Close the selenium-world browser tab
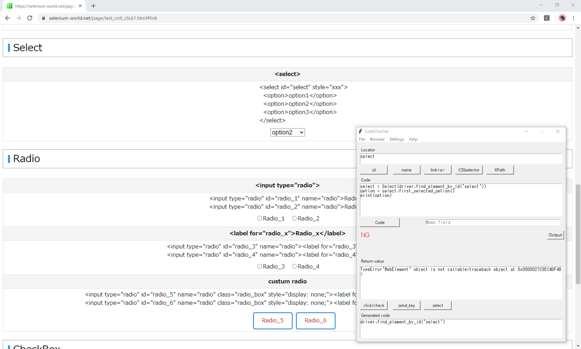The height and width of the screenshot is (349, 581). click(80, 6)
